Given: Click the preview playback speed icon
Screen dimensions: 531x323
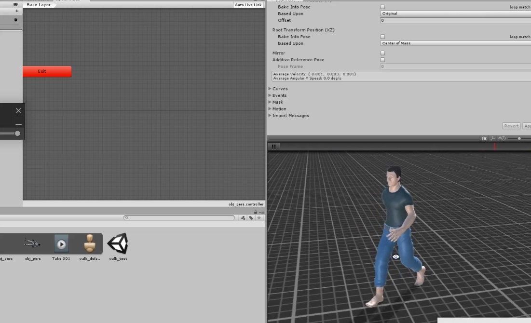Looking at the screenshot, I should coord(502,138).
